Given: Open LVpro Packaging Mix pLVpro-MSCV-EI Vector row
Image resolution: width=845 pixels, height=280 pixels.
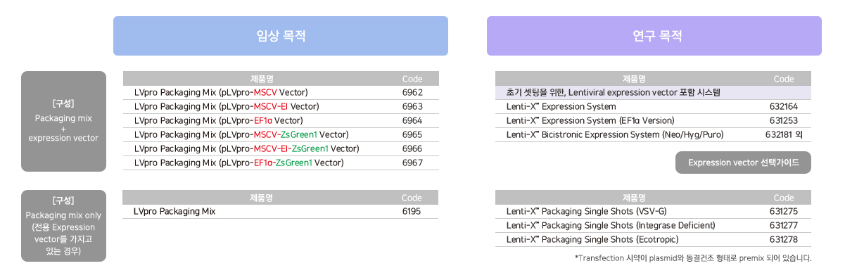Looking at the screenshot, I should click(281, 106).
